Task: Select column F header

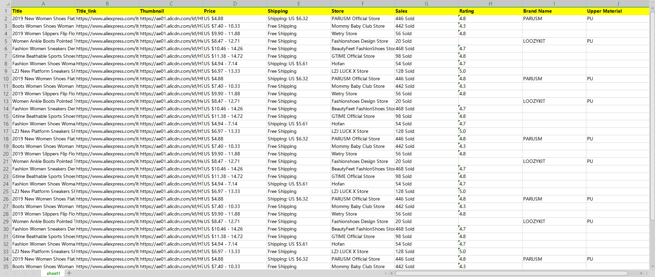Action: click(363, 4)
